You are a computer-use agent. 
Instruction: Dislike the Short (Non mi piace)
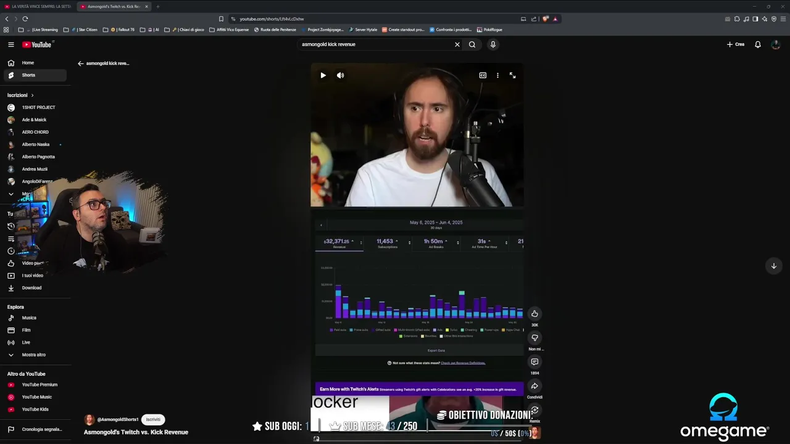(x=534, y=338)
